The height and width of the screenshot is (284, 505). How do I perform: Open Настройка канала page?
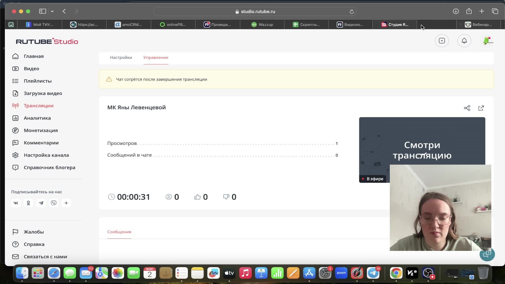[x=46, y=155]
